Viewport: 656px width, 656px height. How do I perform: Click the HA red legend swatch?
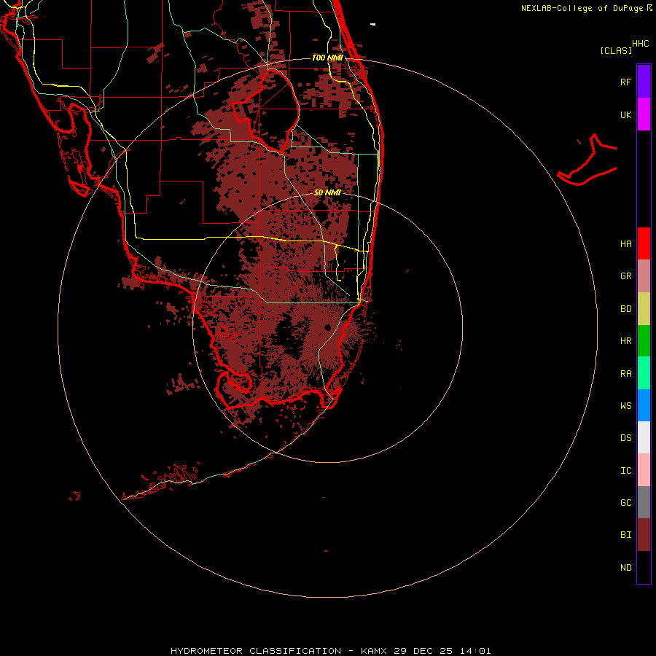(x=644, y=243)
